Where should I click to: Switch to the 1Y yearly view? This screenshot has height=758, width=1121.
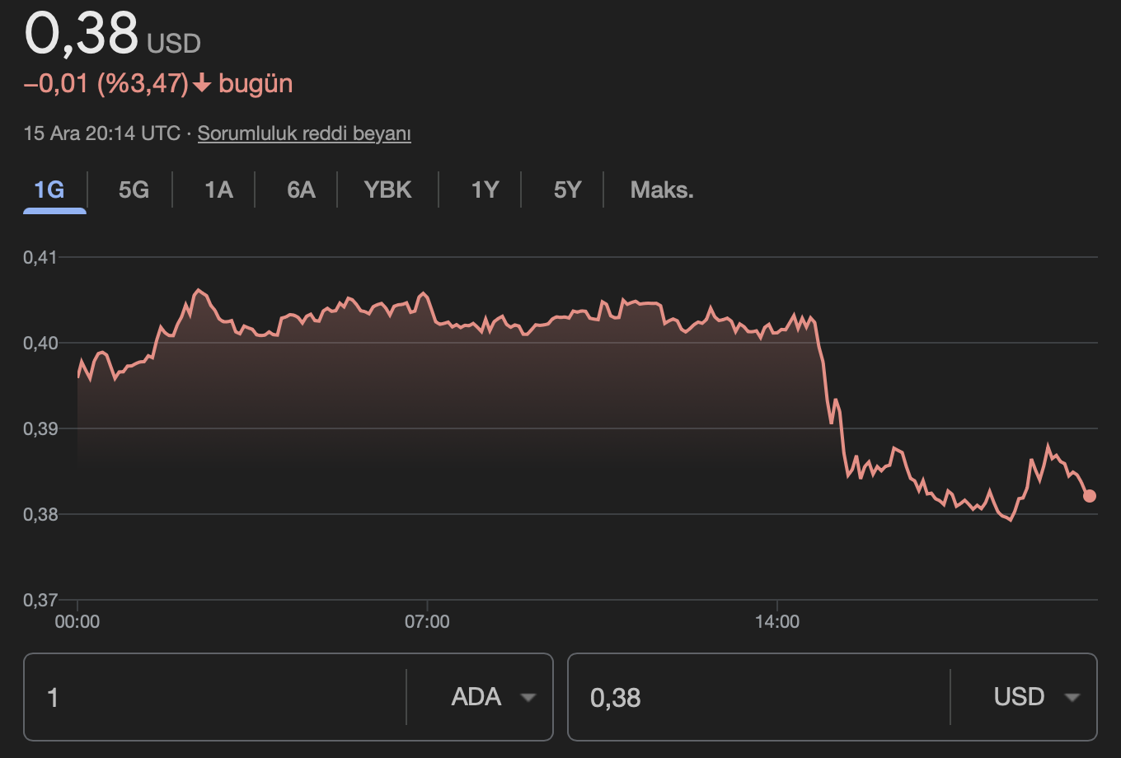click(x=485, y=190)
